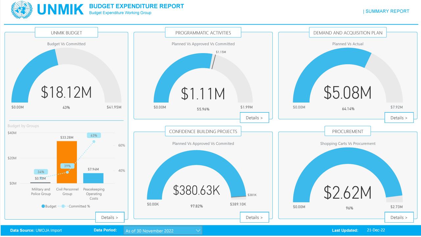Click the Military and Police Group axis label
The width and height of the screenshot is (421, 237).
pyautogui.click(x=41, y=192)
